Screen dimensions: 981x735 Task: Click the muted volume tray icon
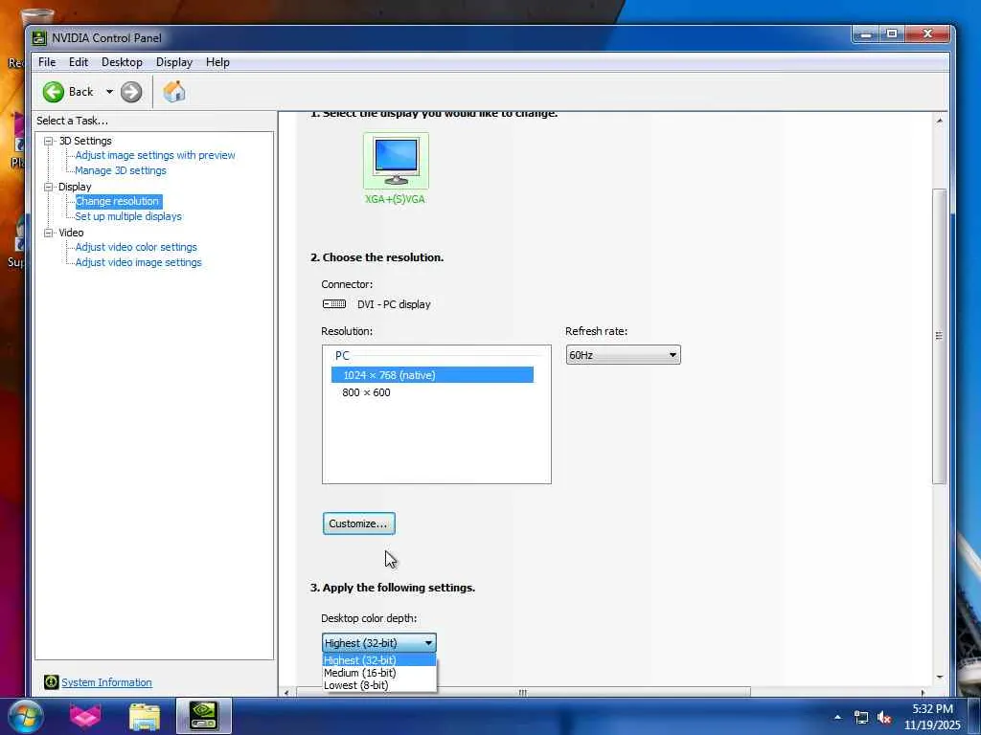[884, 718]
